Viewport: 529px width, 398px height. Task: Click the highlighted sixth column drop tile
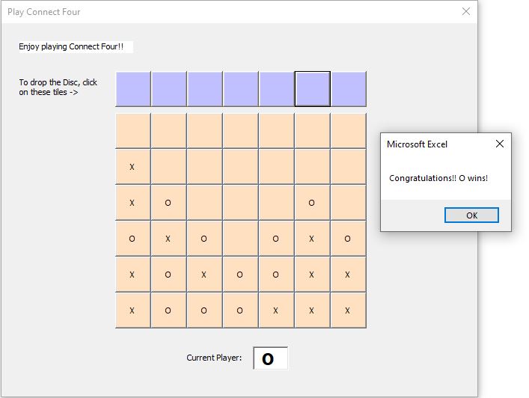313,89
